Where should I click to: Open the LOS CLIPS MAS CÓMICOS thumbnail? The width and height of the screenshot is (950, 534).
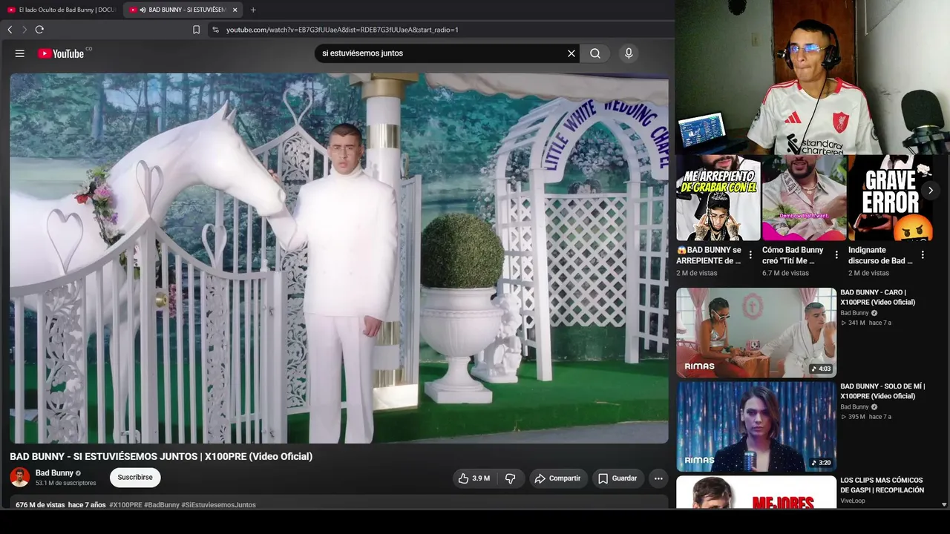point(756,492)
